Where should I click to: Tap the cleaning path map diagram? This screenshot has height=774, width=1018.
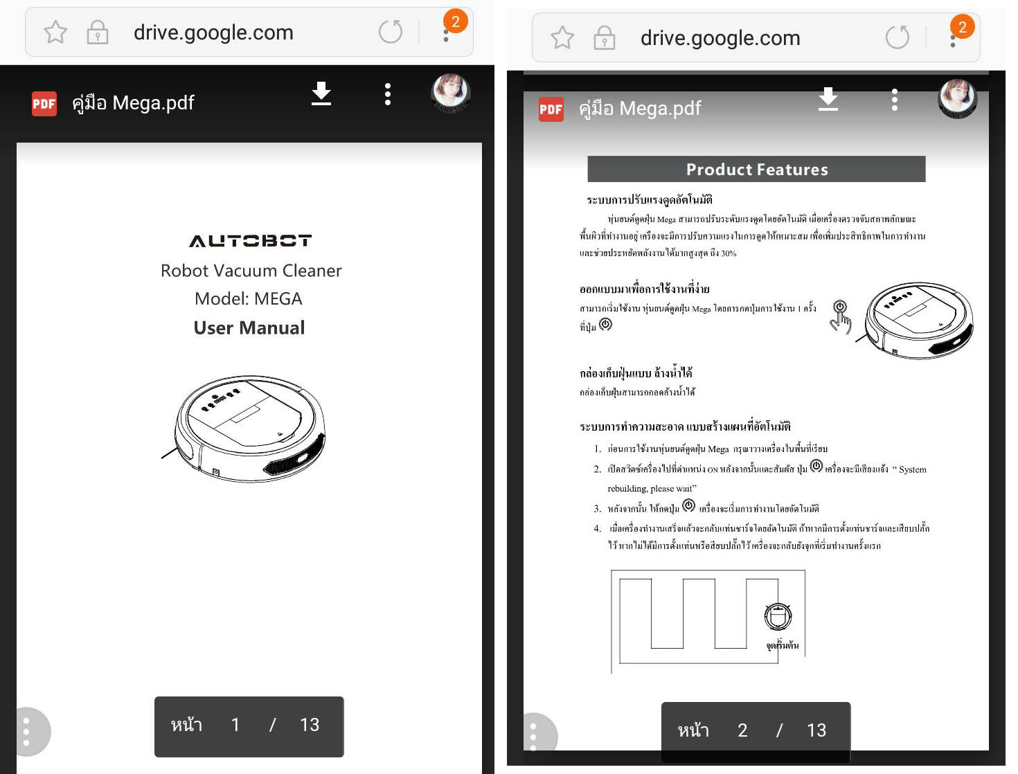tap(708, 622)
